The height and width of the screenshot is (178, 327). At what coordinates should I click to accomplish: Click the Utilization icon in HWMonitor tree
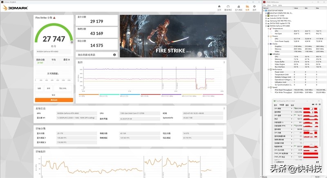(271, 54)
